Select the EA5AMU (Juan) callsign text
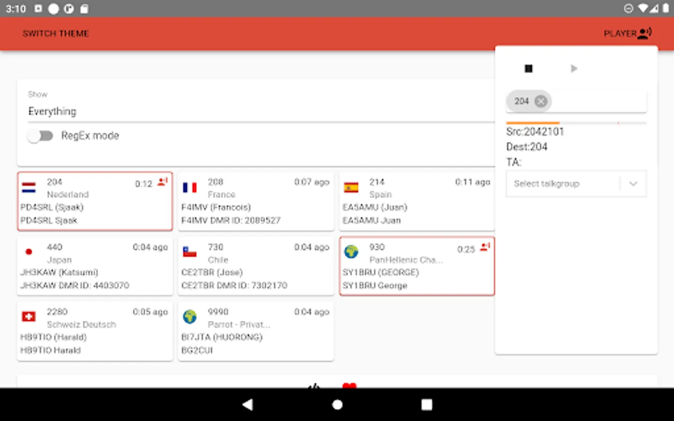The image size is (674, 421). pos(375,207)
